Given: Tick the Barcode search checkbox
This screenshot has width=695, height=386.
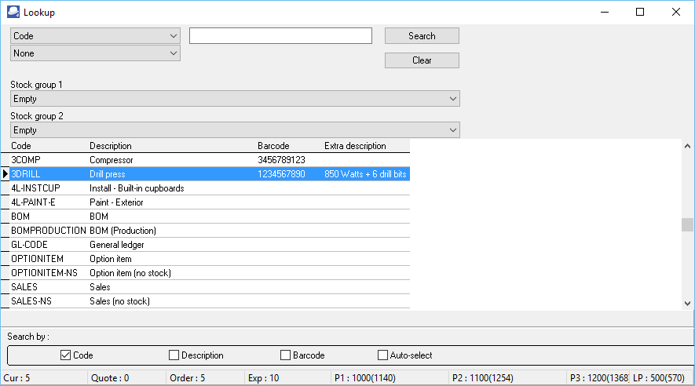Looking at the screenshot, I should point(286,355).
